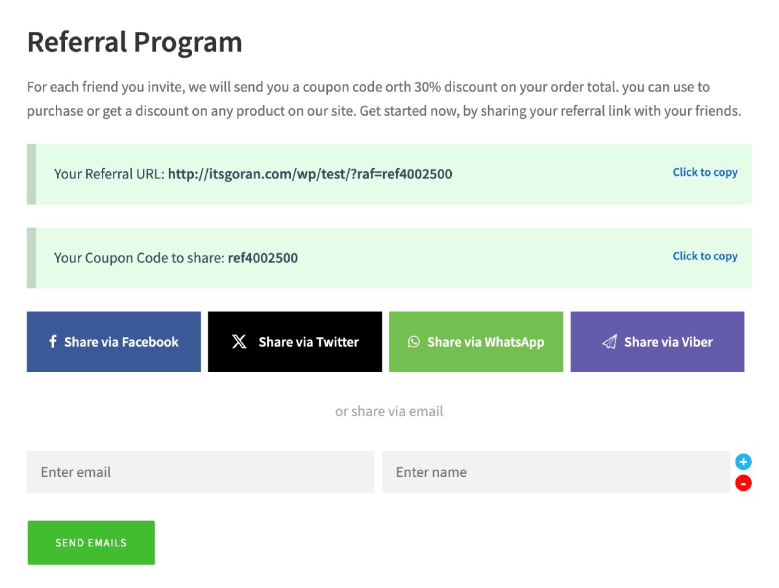Click the WhatsApp icon on the green button
Image resolution: width=779 pixels, height=588 pixels.
(x=414, y=341)
